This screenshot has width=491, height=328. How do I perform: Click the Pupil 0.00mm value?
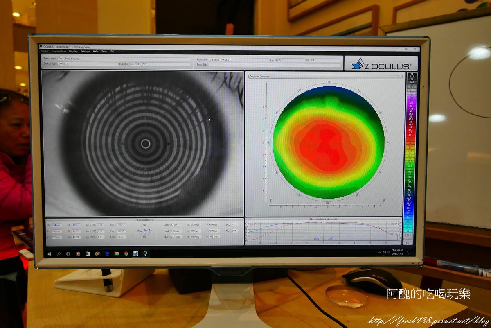(x=176, y=231)
